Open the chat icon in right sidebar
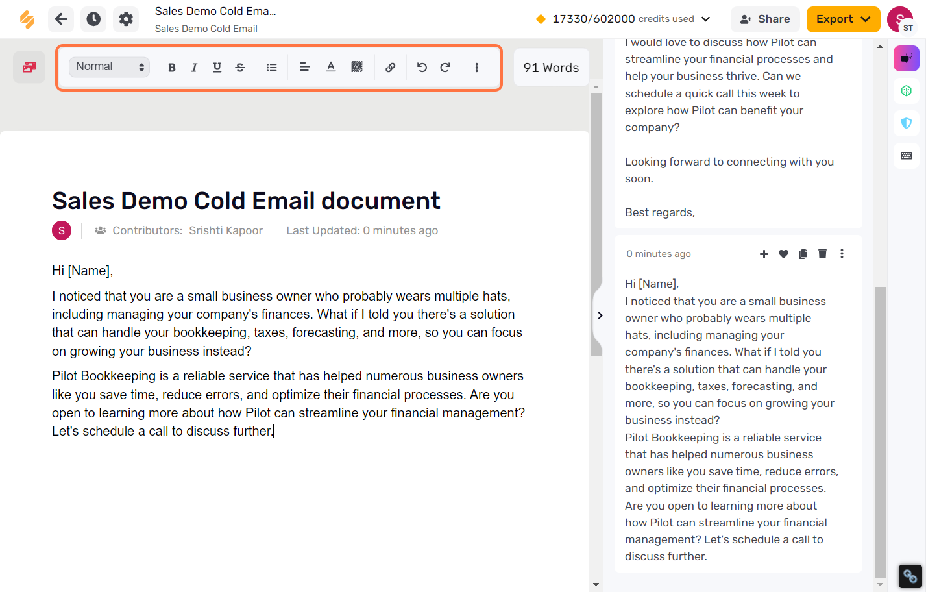The width and height of the screenshot is (926, 592). pyautogui.click(x=907, y=58)
